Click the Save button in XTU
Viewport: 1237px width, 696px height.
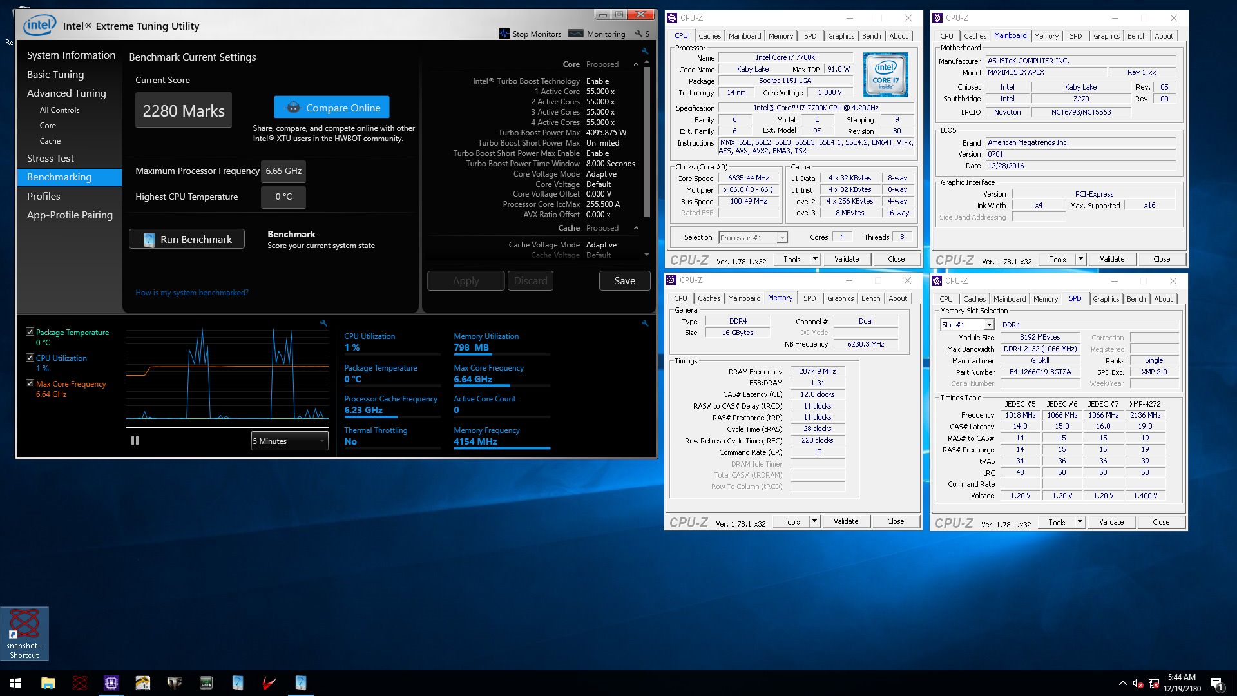624,280
